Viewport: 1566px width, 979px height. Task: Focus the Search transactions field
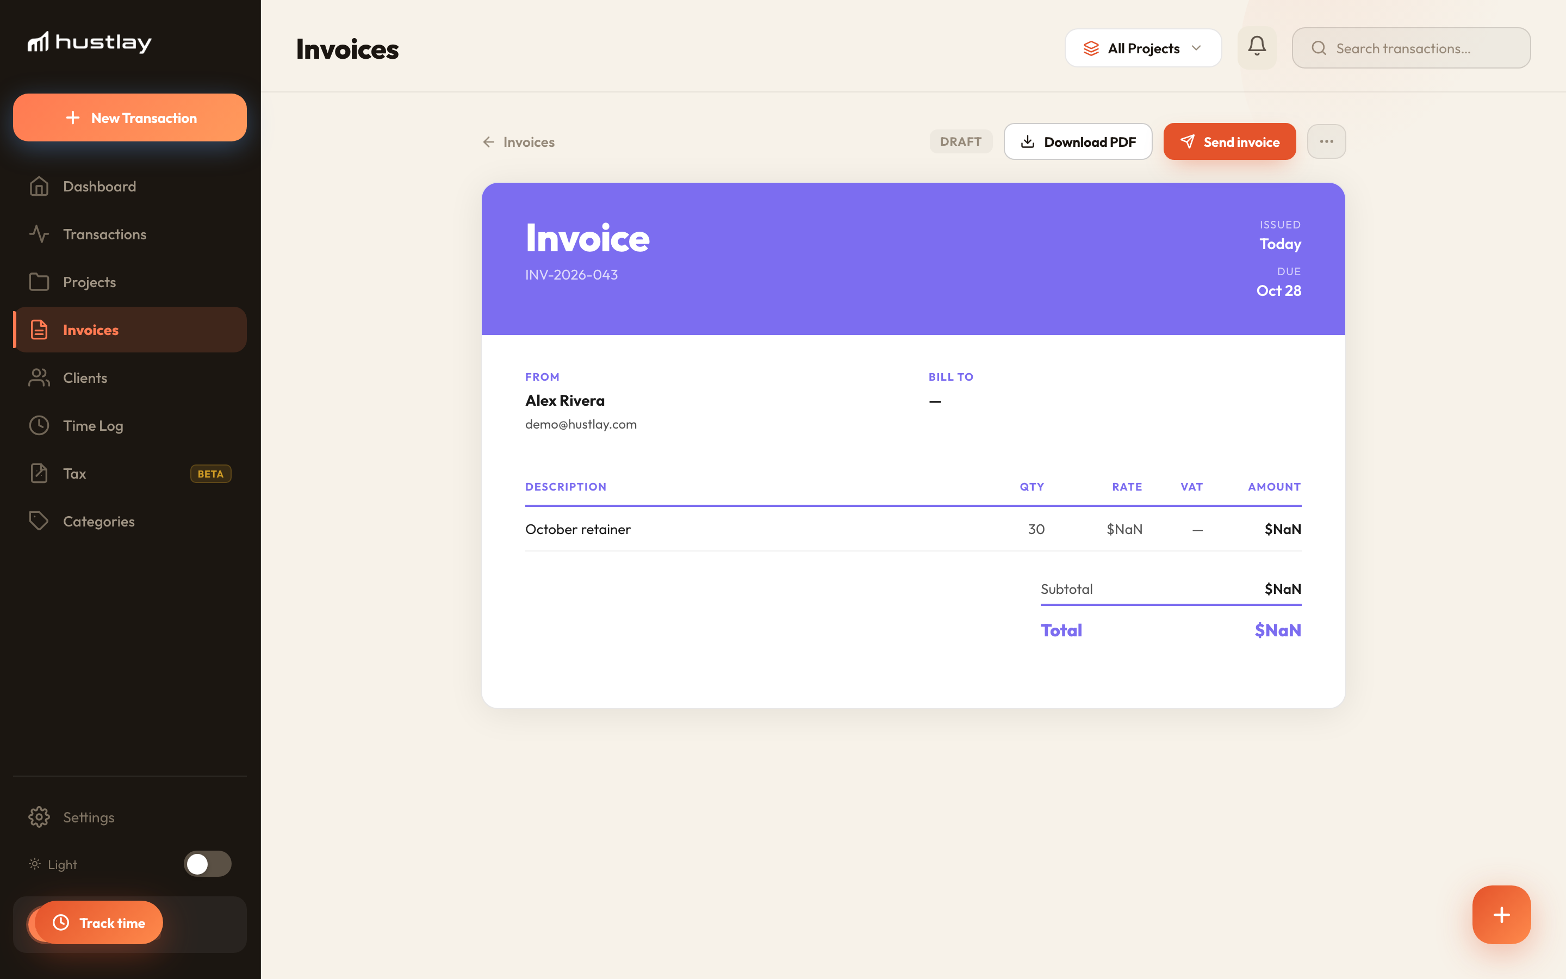tap(1410, 48)
